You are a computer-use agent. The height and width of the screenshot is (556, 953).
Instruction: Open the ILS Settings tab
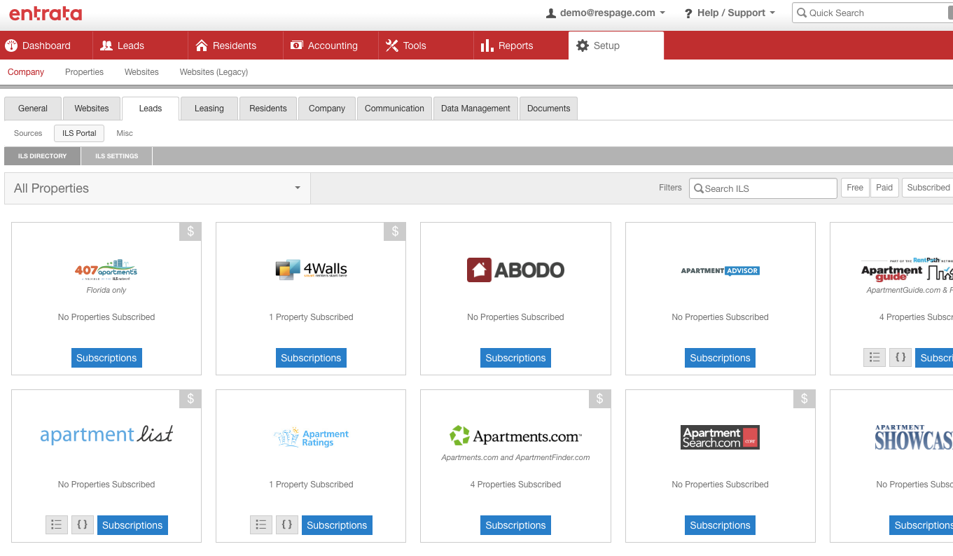(x=117, y=156)
